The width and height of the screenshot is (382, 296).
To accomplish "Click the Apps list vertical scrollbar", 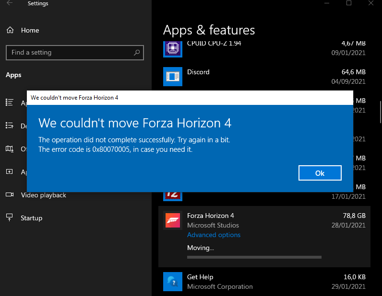I will coord(380,112).
